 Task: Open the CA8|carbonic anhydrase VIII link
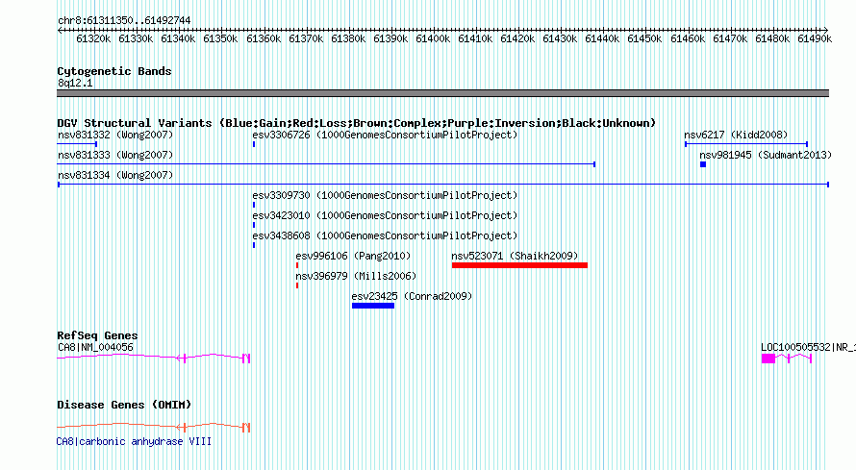(x=134, y=442)
